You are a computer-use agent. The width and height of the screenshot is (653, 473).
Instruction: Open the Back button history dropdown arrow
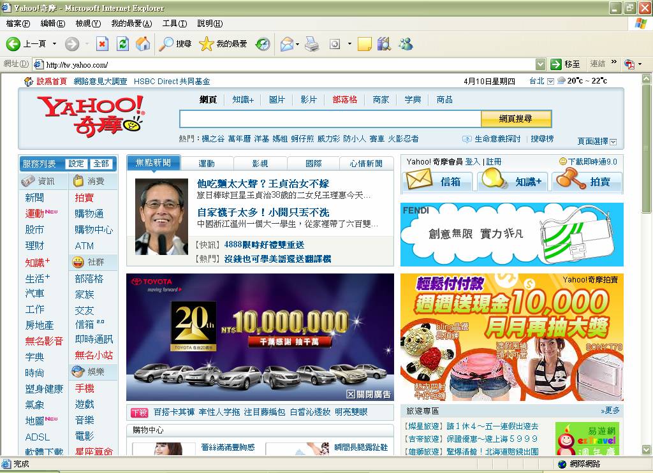pos(54,44)
